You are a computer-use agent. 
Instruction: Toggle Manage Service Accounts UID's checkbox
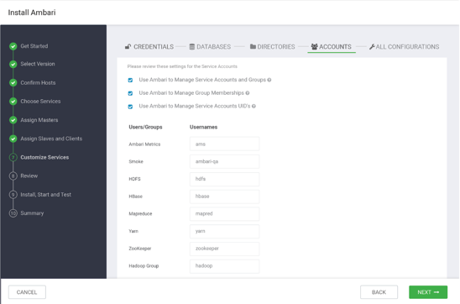coord(130,107)
